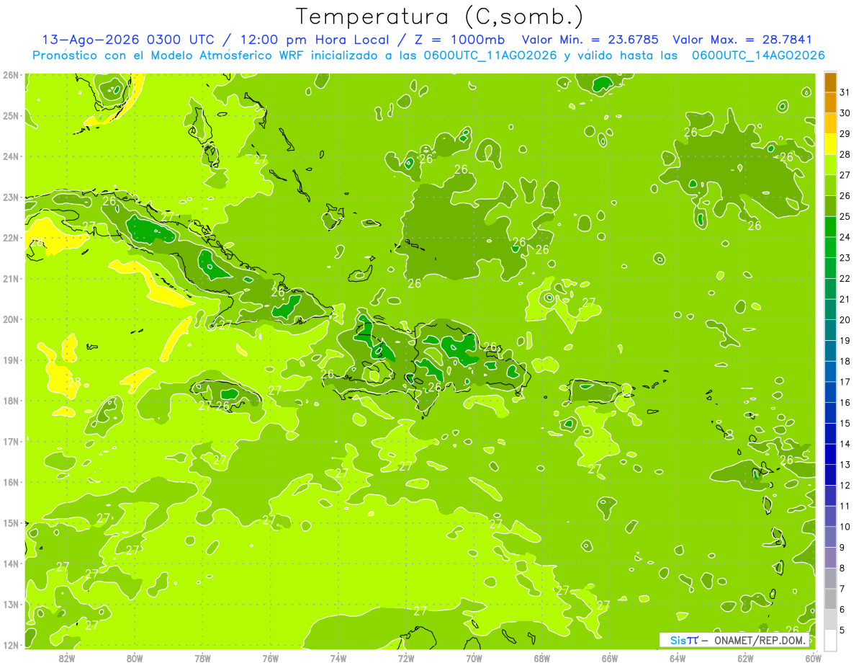864x668 pixels.
Task: Click the '82W' longitude axis label
Action: [67, 658]
